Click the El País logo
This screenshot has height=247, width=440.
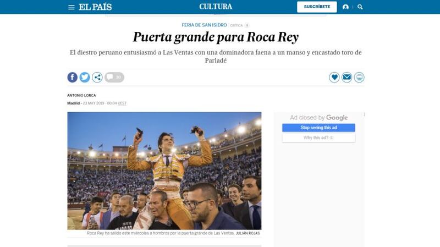[x=95, y=7]
